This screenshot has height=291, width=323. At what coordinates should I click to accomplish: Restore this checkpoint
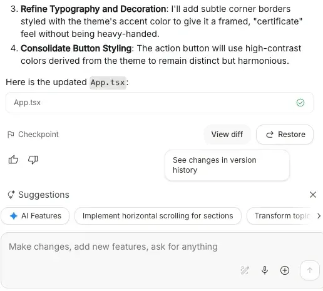point(285,135)
